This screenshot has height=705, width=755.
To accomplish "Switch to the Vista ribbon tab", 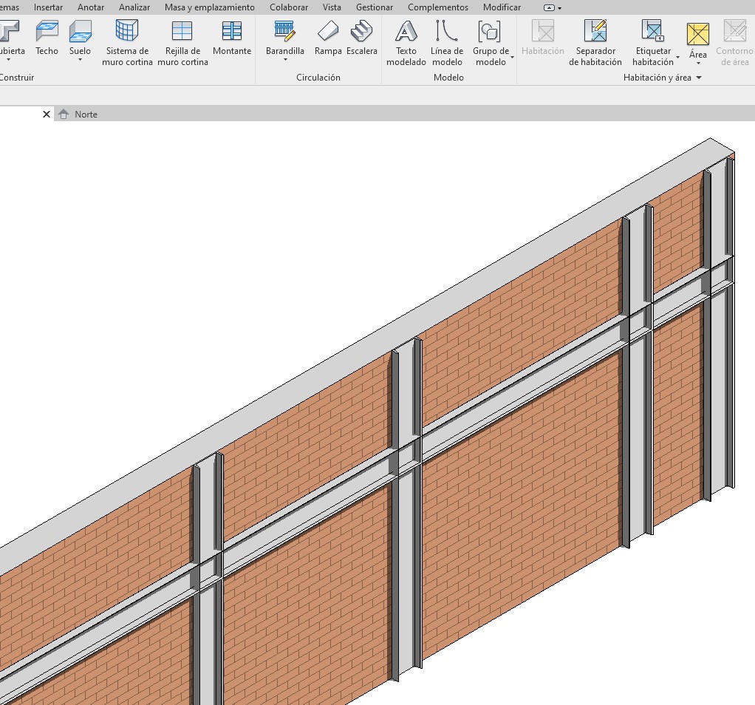I will [332, 7].
